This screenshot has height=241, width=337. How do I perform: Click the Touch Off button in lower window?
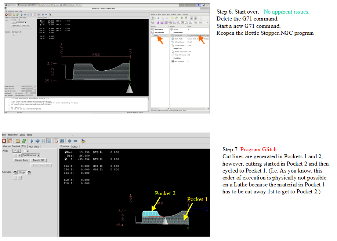(x=39, y=160)
